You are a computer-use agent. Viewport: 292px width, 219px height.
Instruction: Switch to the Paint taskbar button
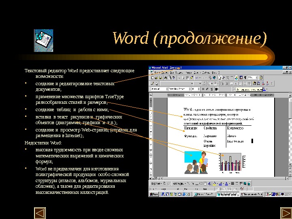(251, 194)
